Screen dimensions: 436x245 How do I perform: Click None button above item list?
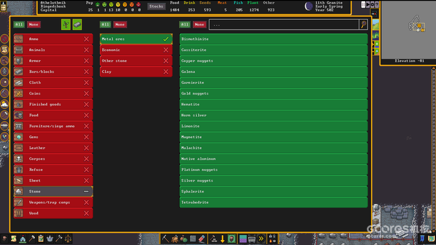[199, 24]
